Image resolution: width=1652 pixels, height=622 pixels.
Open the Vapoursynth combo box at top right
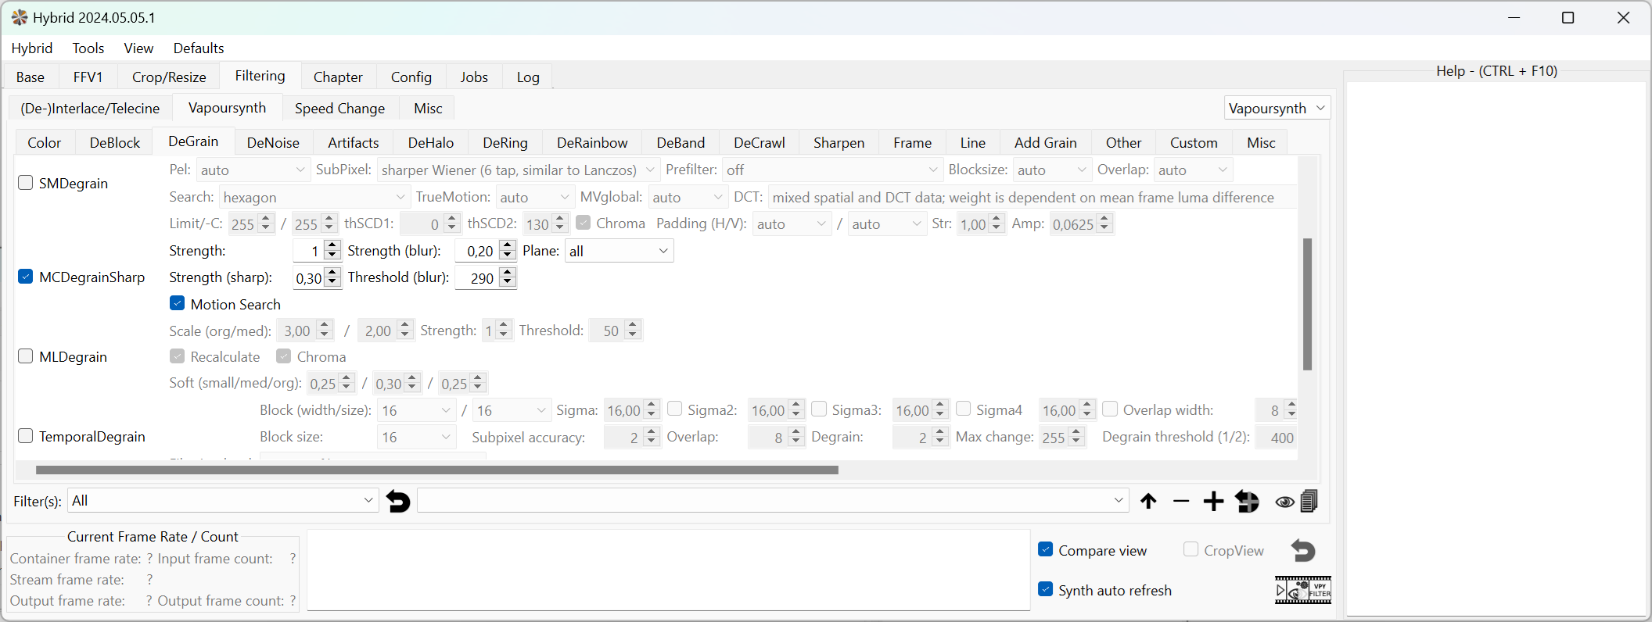(1277, 108)
